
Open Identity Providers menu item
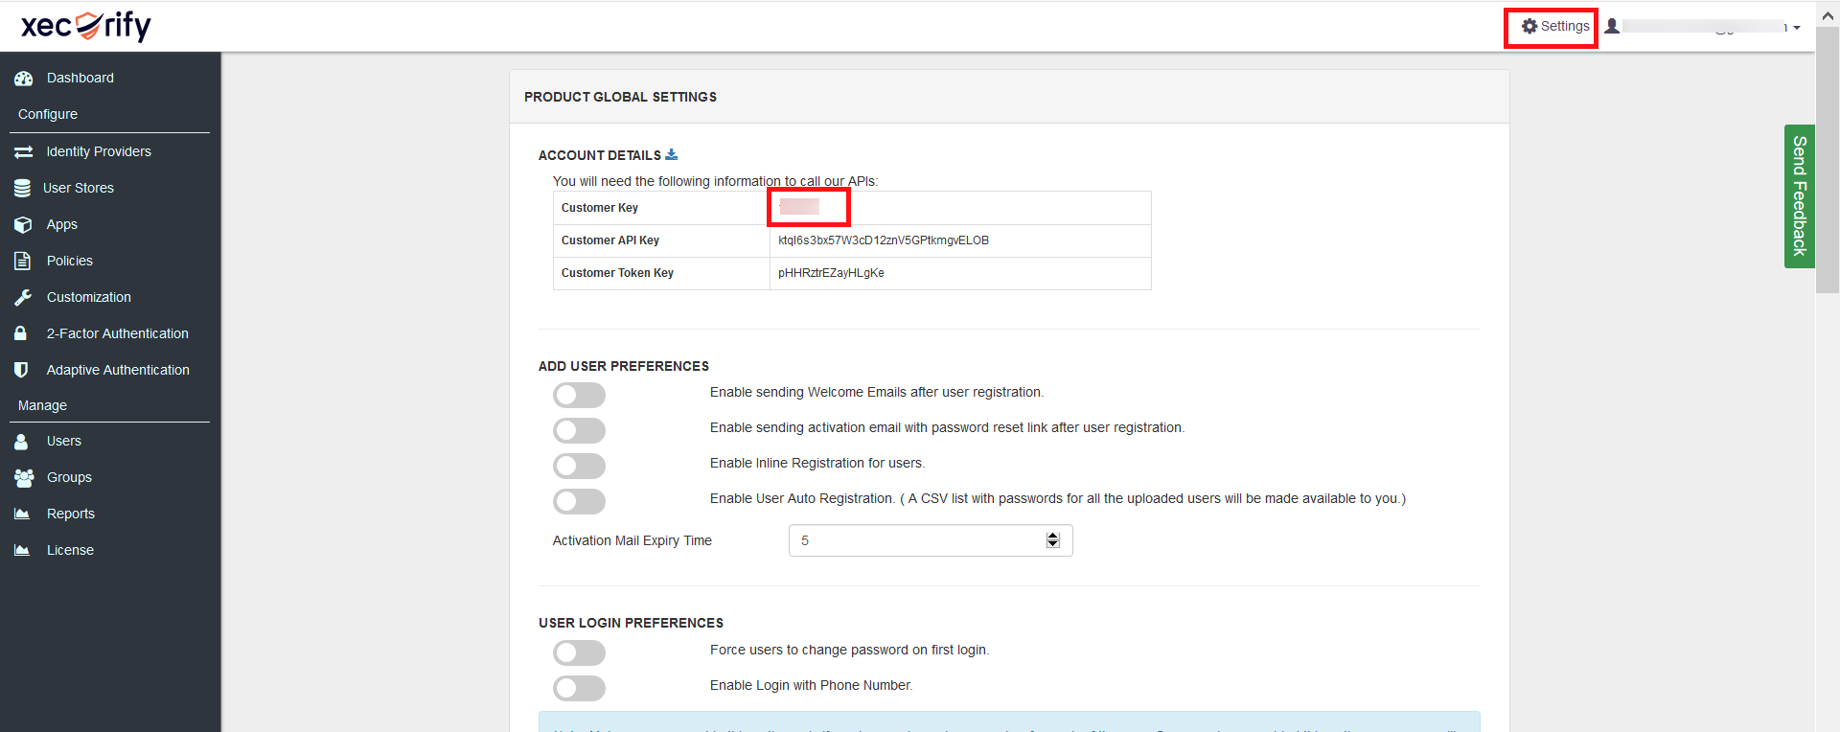pos(99,151)
